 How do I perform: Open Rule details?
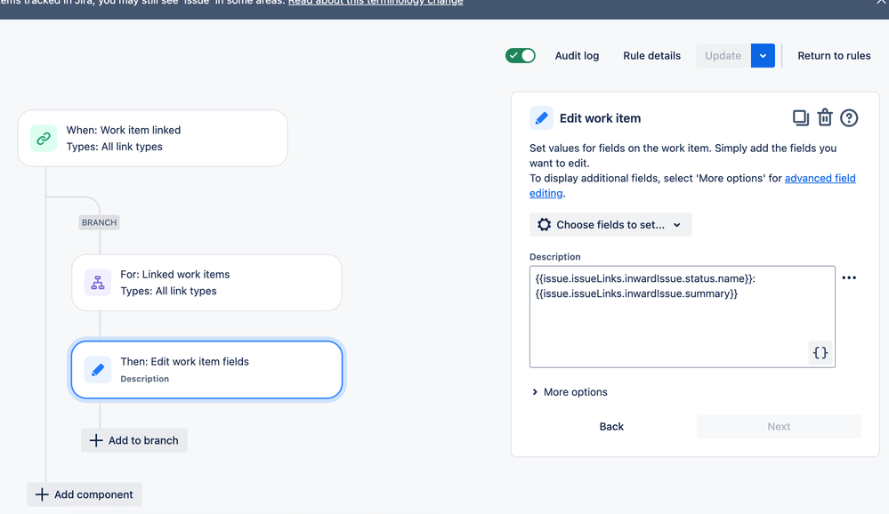pos(651,55)
